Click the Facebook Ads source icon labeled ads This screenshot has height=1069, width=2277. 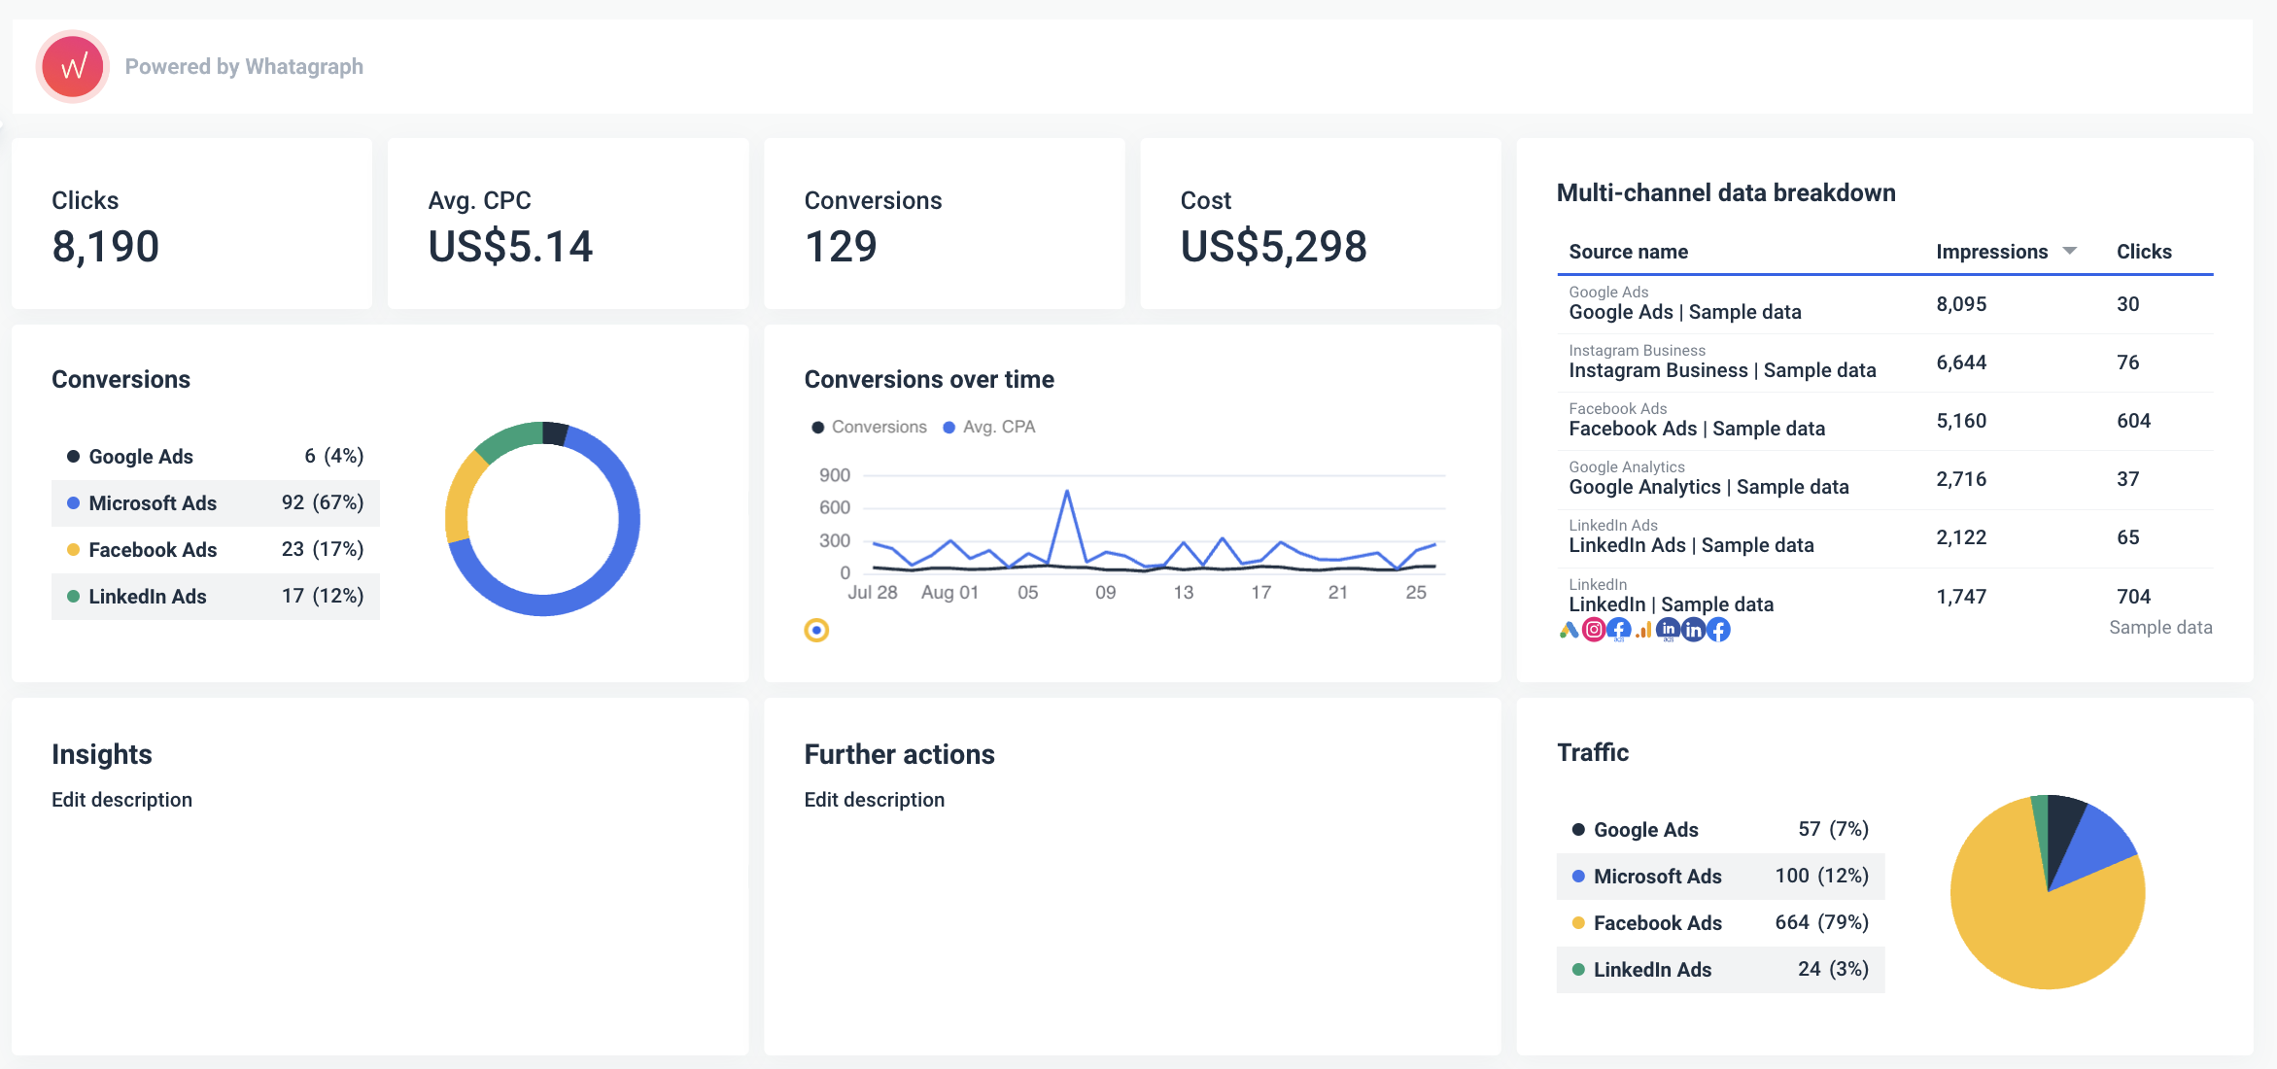click(1619, 630)
